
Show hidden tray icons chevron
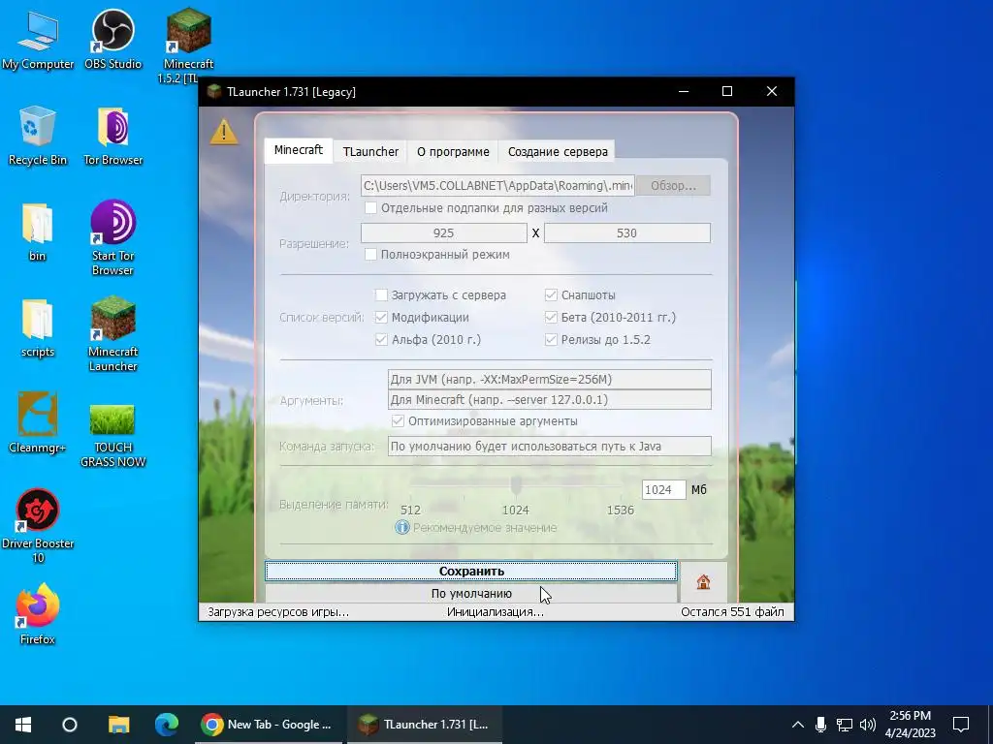(x=798, y=725)
